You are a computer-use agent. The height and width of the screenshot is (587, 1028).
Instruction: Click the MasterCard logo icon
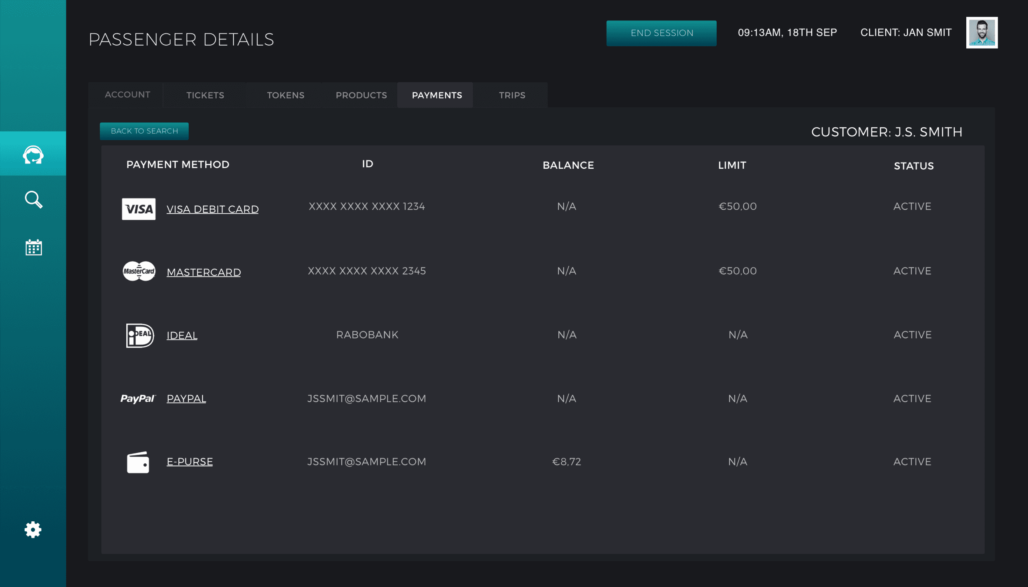pos(139,271)
